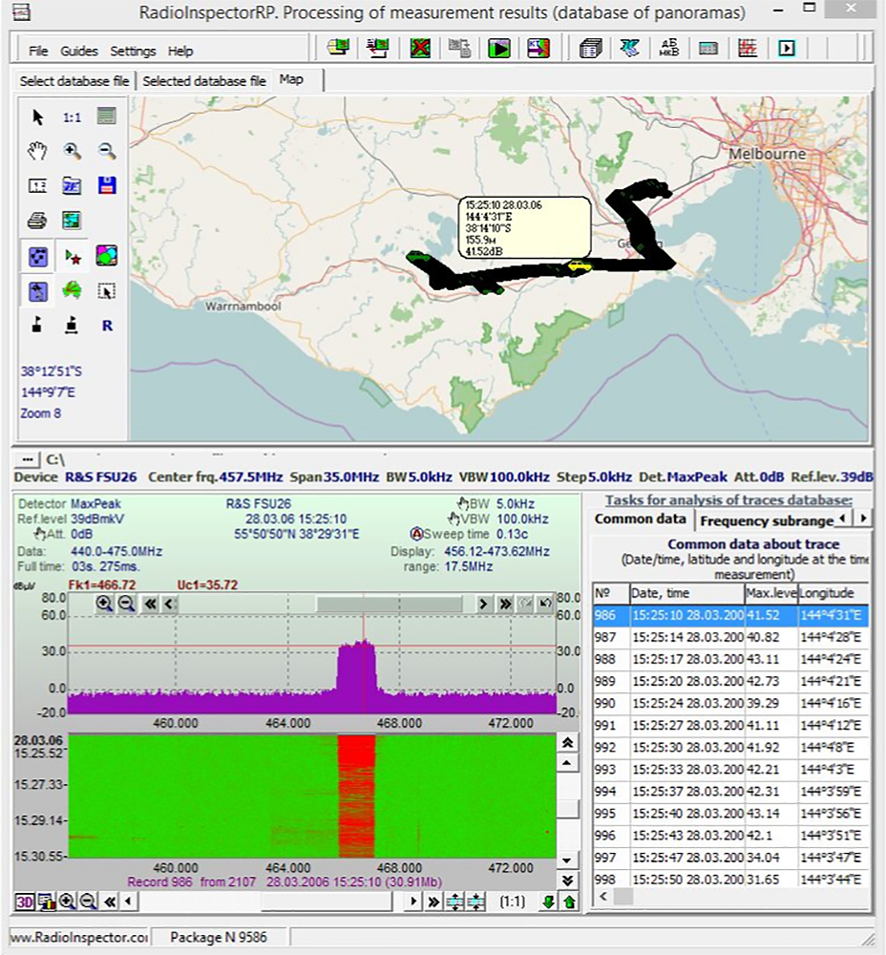Open the map ruler measurement tool
Image resolution: width=886 pixels, height=955 pixels.
(x=36, y=185)
